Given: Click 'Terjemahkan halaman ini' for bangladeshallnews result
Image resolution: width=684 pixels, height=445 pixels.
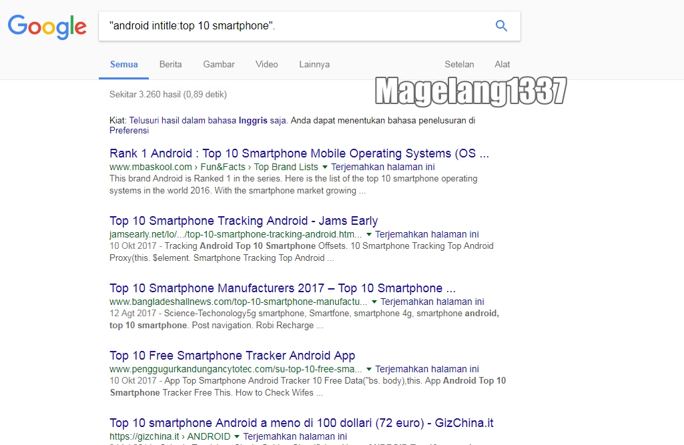Looking at the screenshot, I should pos(432,302).
